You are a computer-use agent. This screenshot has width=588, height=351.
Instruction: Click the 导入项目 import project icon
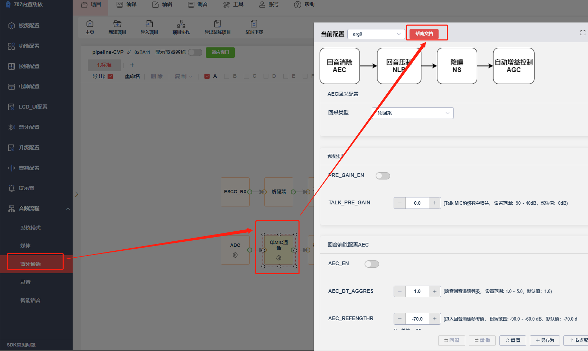coord(149,27)
